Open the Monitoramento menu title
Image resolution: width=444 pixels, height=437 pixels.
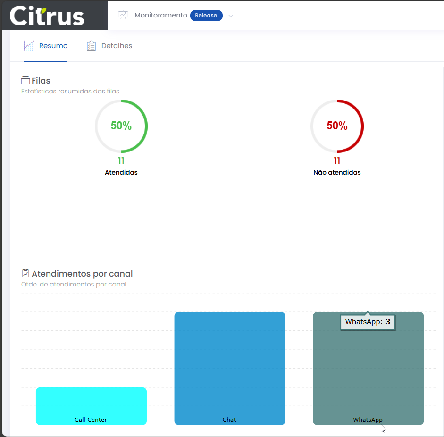point(160,15)
